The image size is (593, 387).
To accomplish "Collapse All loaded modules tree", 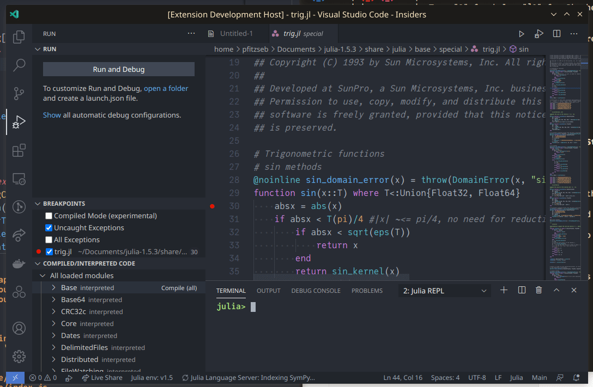I will (43, 275).
